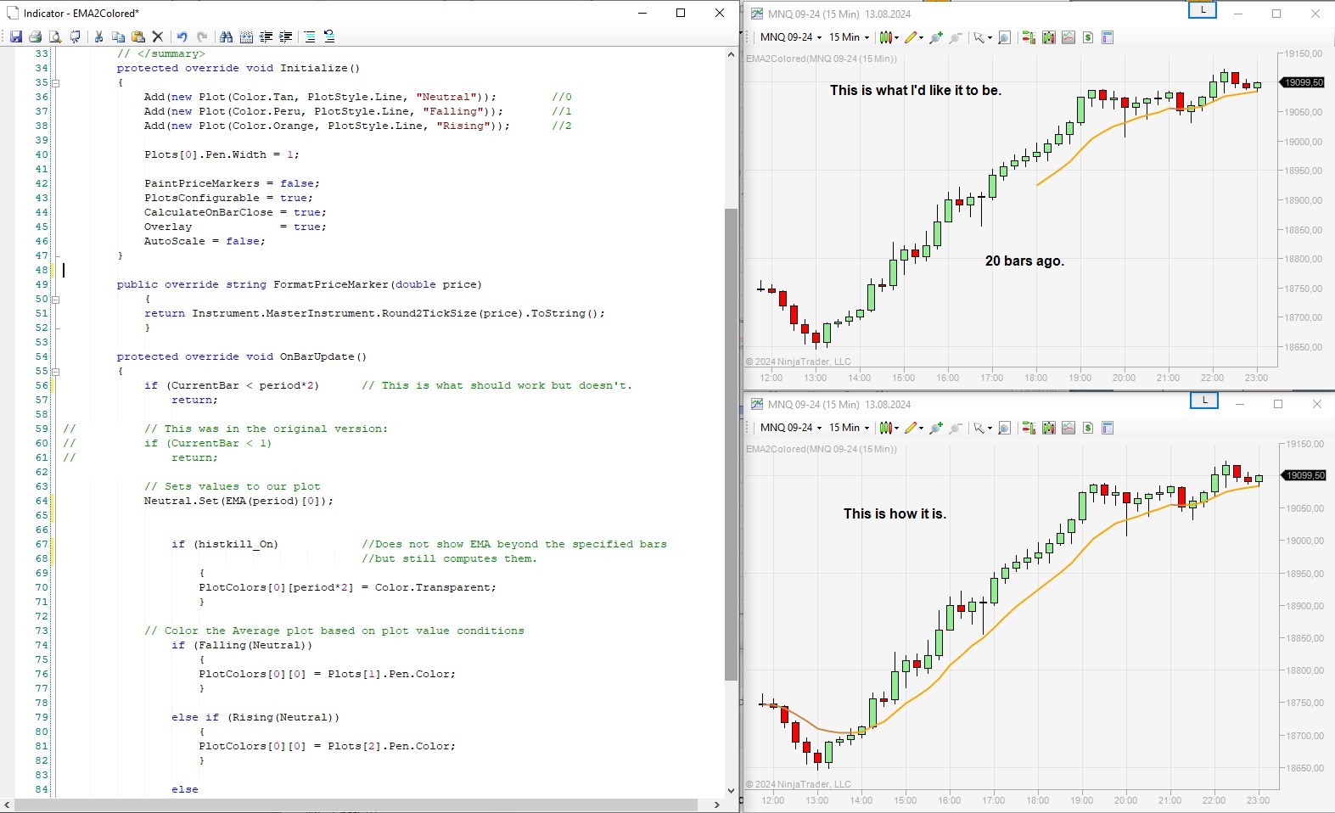Delete selection with the X icon
Screen dimensions: 1335x813
157,36
